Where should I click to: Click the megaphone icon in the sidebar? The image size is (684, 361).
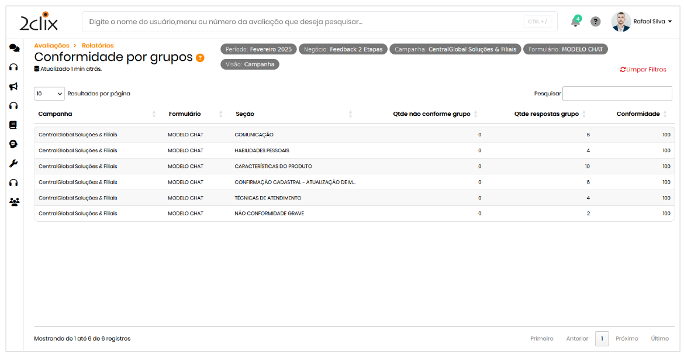[14, 87]
